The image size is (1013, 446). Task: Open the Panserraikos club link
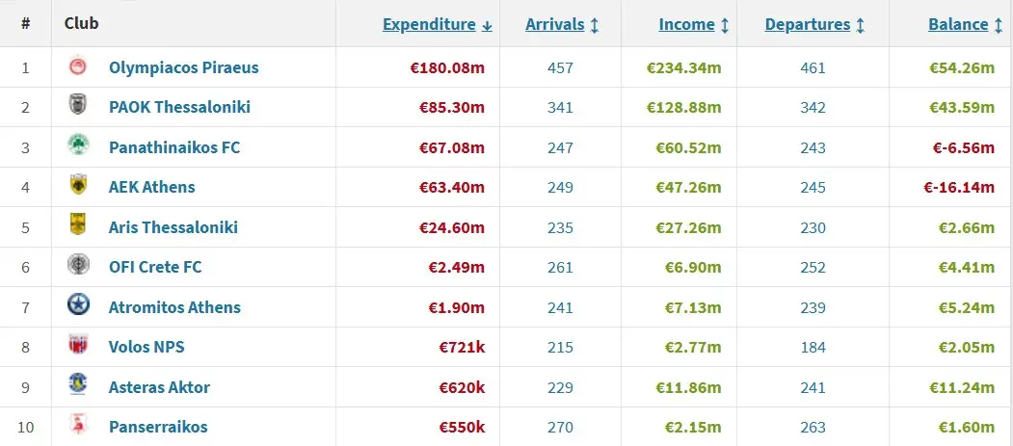tap(158, 427)
